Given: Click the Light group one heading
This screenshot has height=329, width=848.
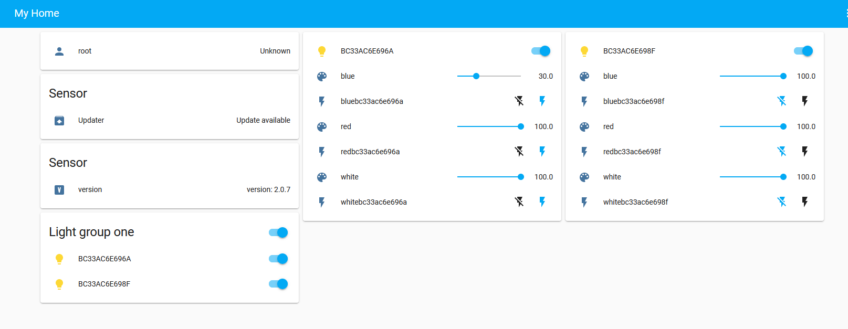Looking at the screenshot, I should [x=91, y=232].
